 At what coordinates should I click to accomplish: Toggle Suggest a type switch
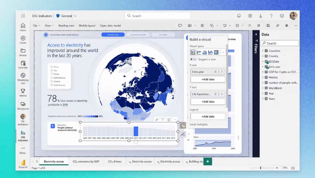click(x=193, y=59)
